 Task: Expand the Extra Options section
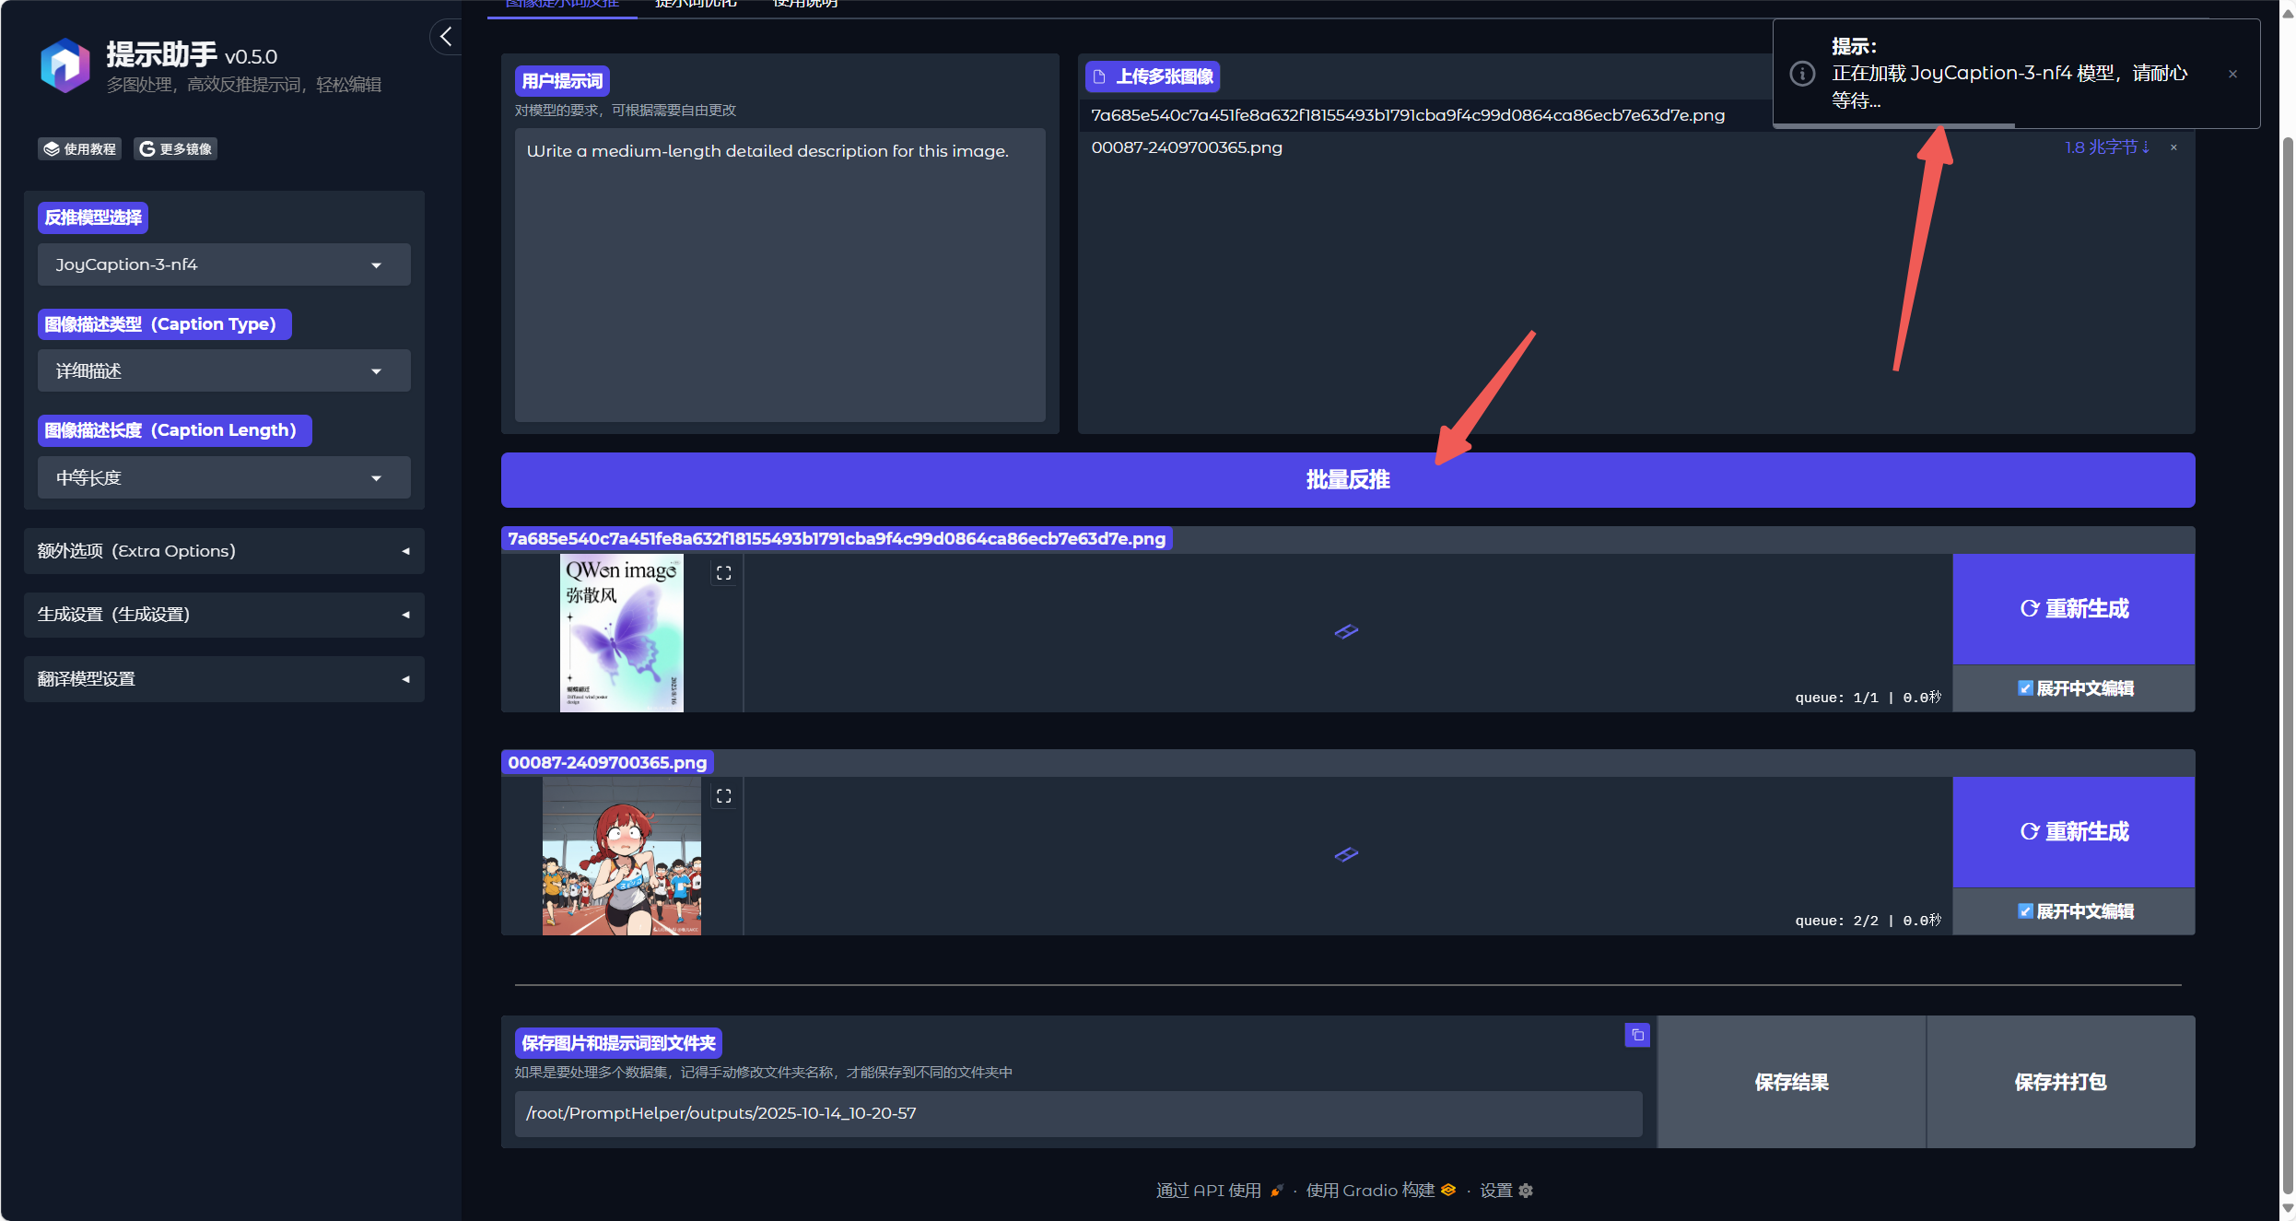click(x=224, y=551)
